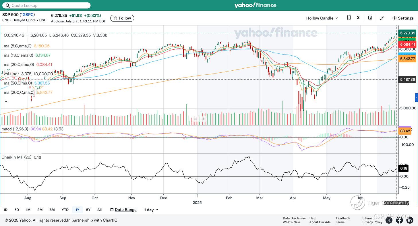The width and height of the screenshot is (418, 226).
Task: Click the ma (50,C,ma,0) legend label
Action: point(18,83)
